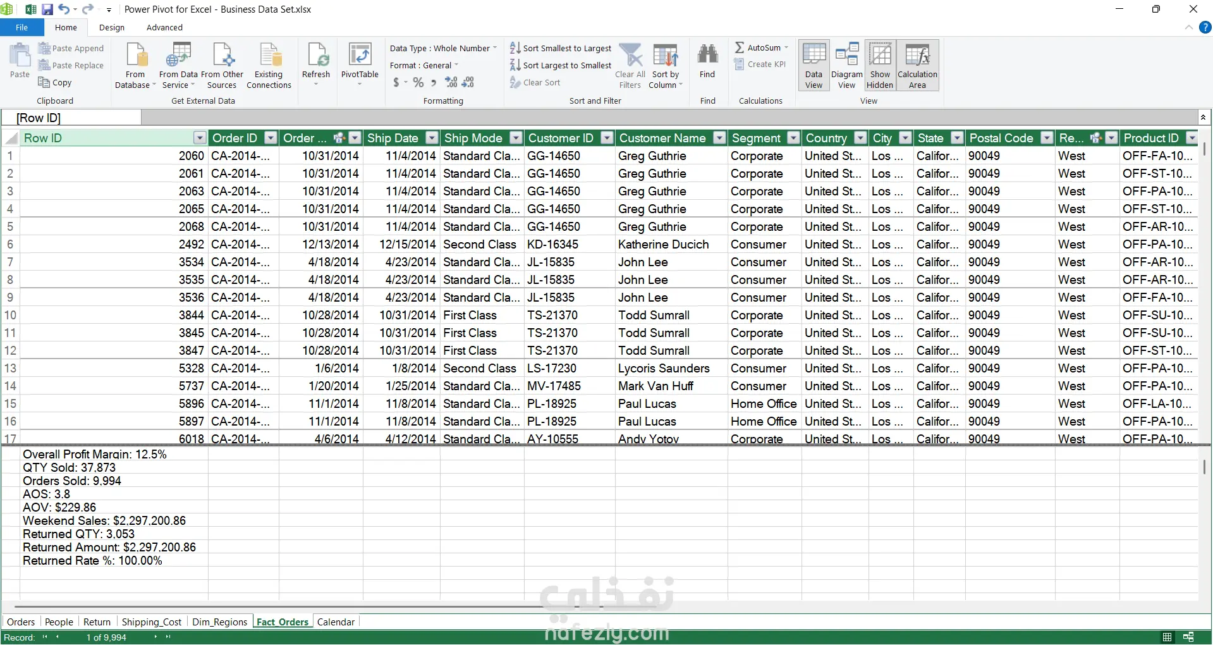This screenshot has height=645, width=1213.
Task: Click the PivotTable button
Action: (x=360, y=64)
